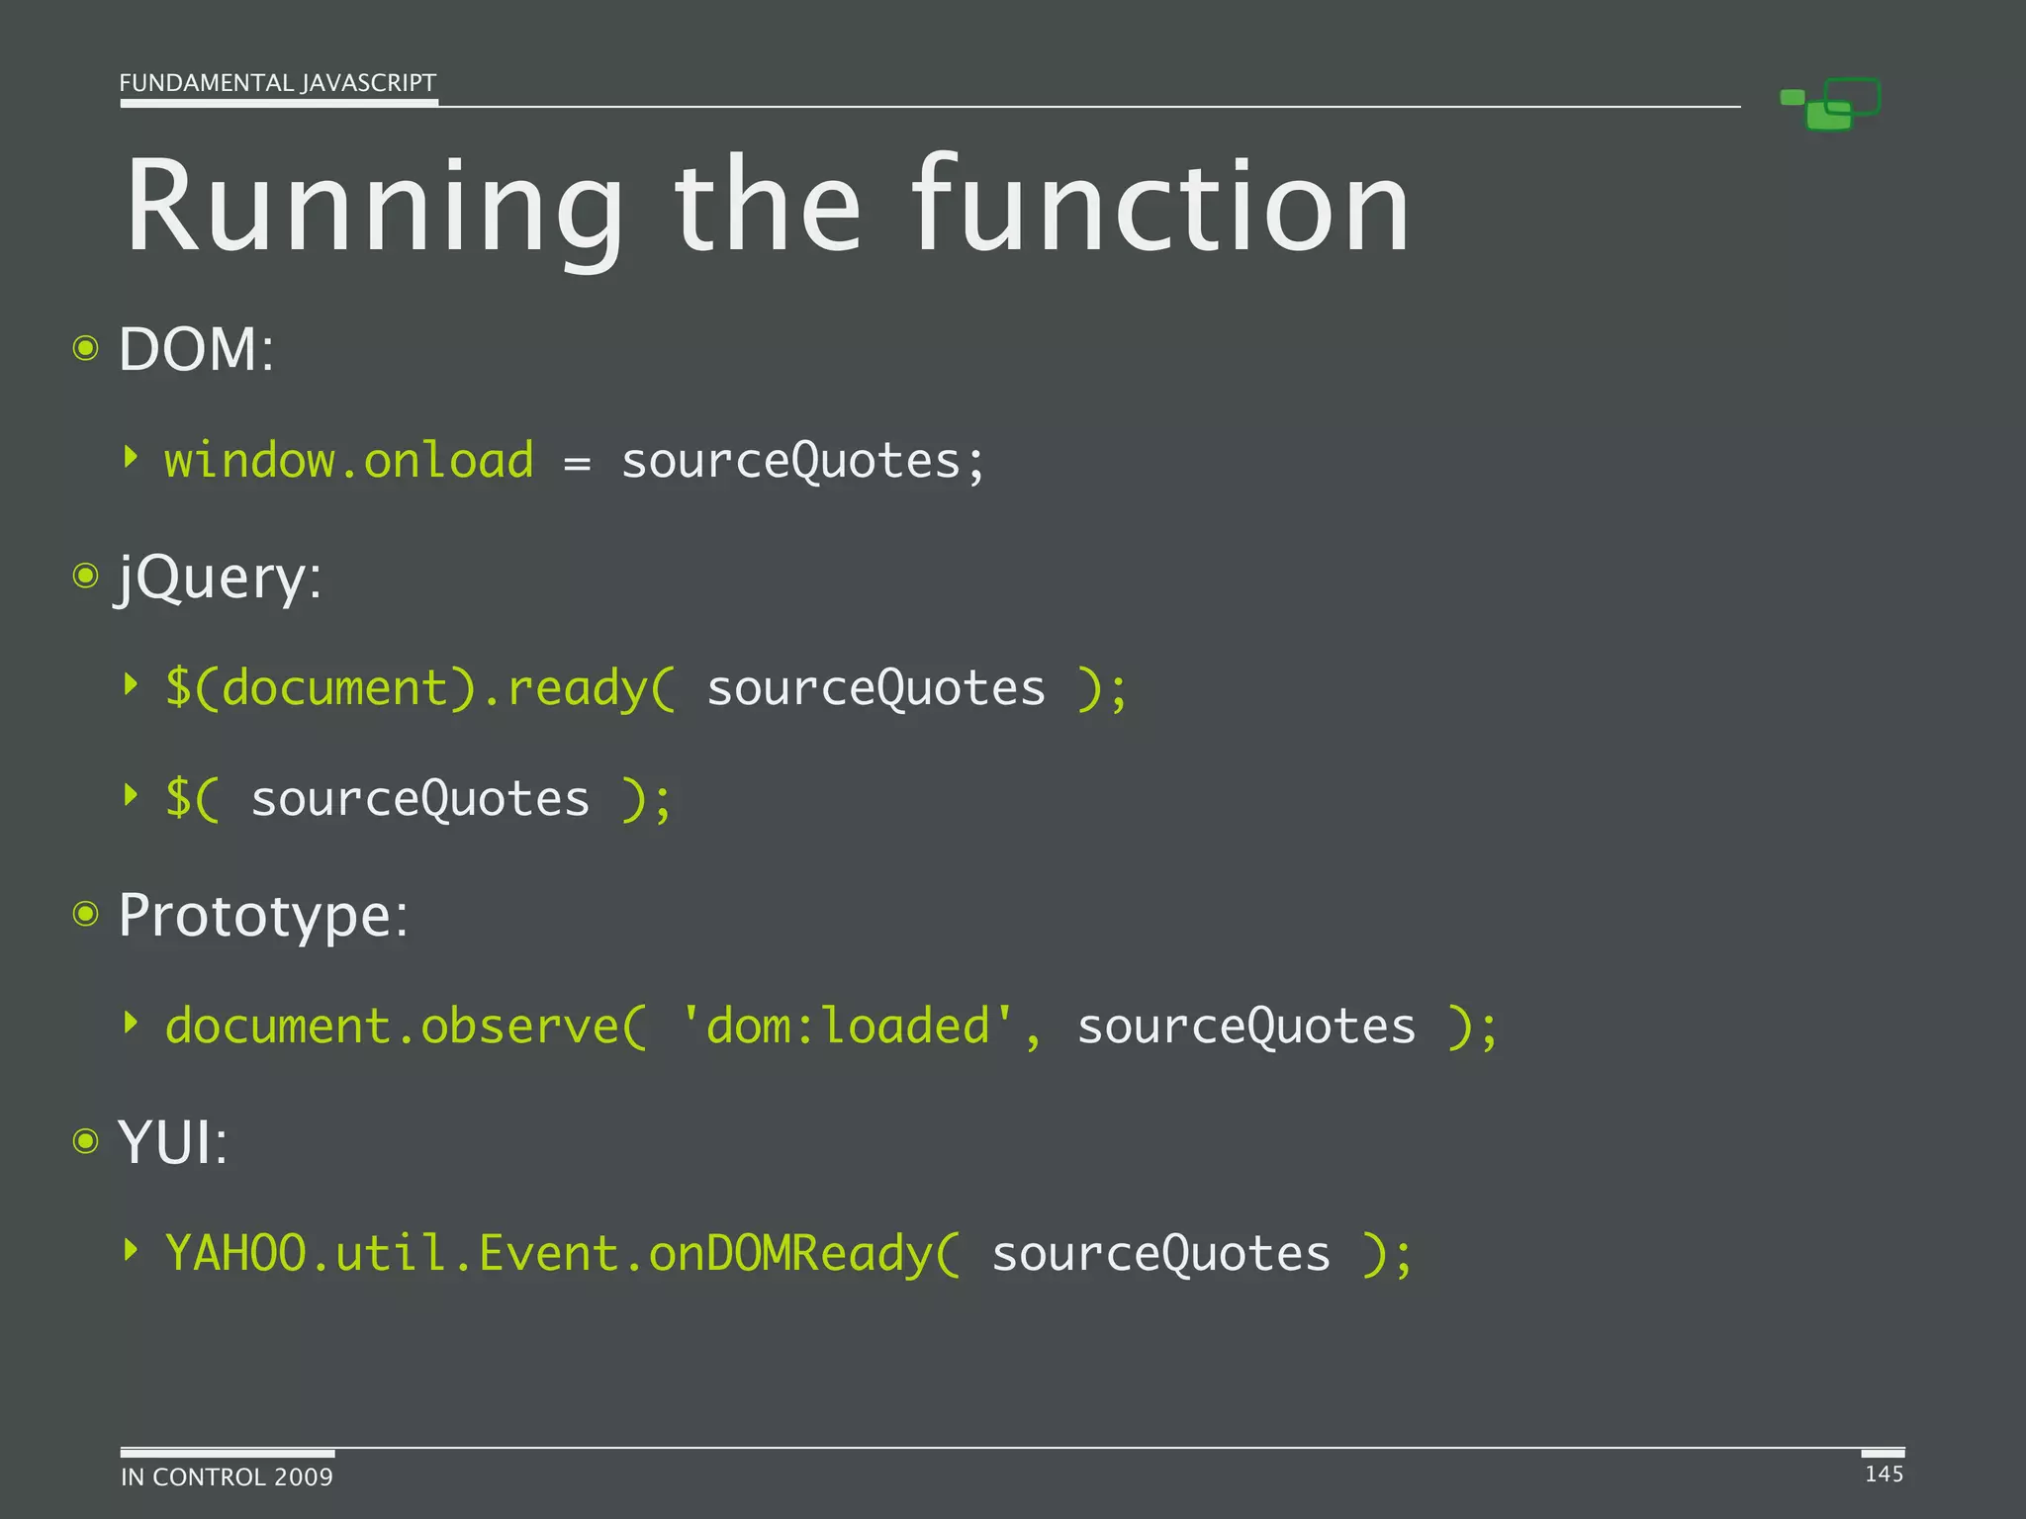Click the arrow before YAHOO.util.Event line

pyautogui.click(x=131, y=1249)
